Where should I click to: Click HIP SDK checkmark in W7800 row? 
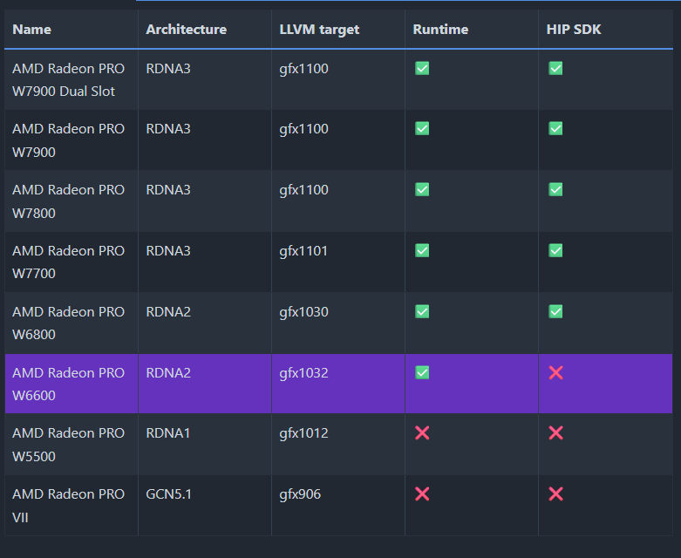point(555,189)
